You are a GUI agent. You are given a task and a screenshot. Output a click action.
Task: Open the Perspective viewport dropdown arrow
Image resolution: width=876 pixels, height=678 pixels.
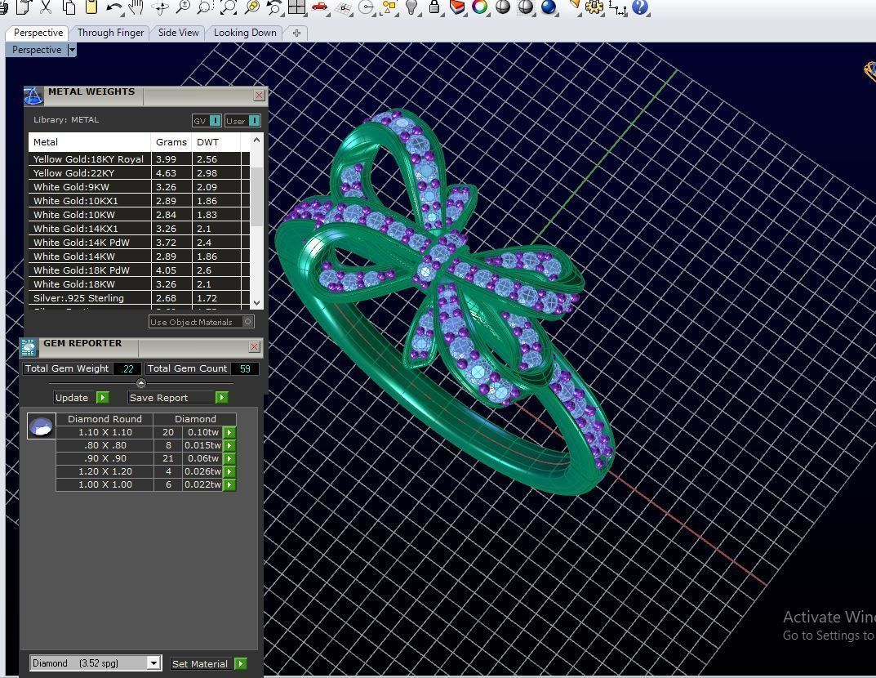click(x=72, y=50)
